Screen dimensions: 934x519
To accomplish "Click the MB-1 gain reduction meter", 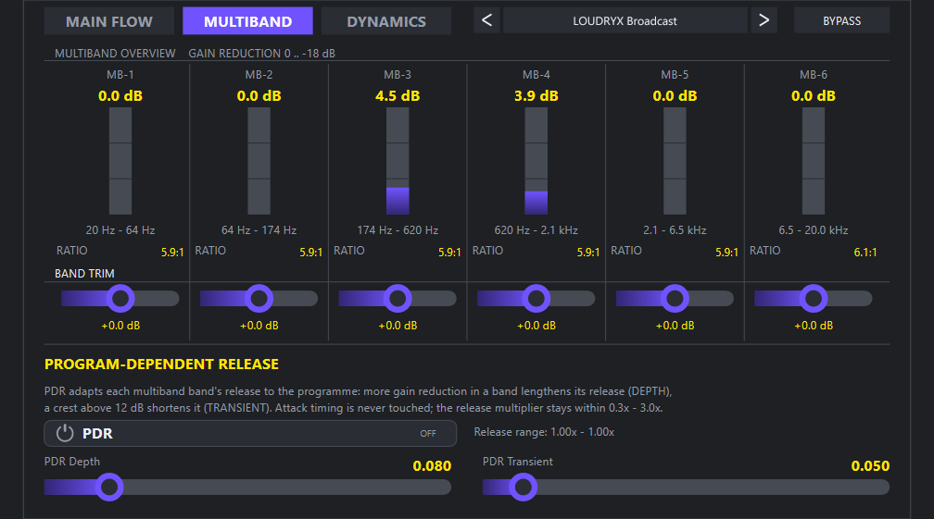I will point(120,161).
